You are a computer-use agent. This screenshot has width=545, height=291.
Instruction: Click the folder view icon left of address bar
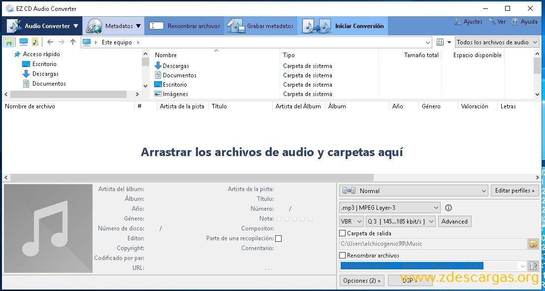(x=9, y=42)
